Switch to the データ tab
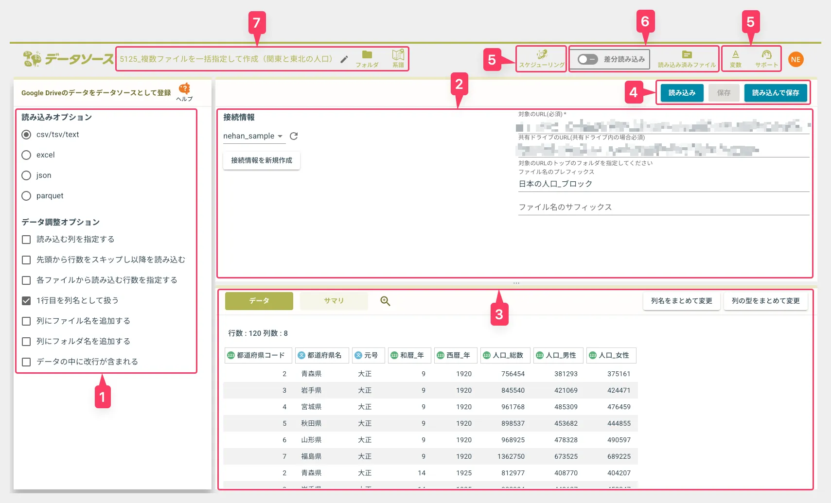Screen dimensions: 831x503 click(x=259, y=301)
